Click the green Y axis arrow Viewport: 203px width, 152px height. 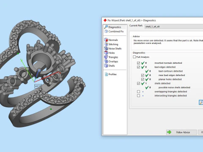(27, 70)
